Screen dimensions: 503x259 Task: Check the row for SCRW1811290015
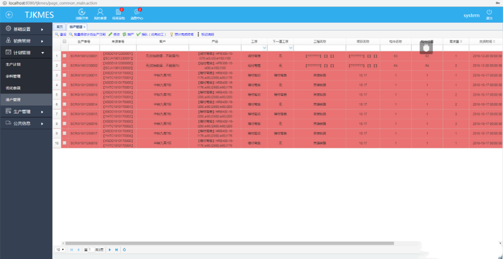click(x=64, y=113)
